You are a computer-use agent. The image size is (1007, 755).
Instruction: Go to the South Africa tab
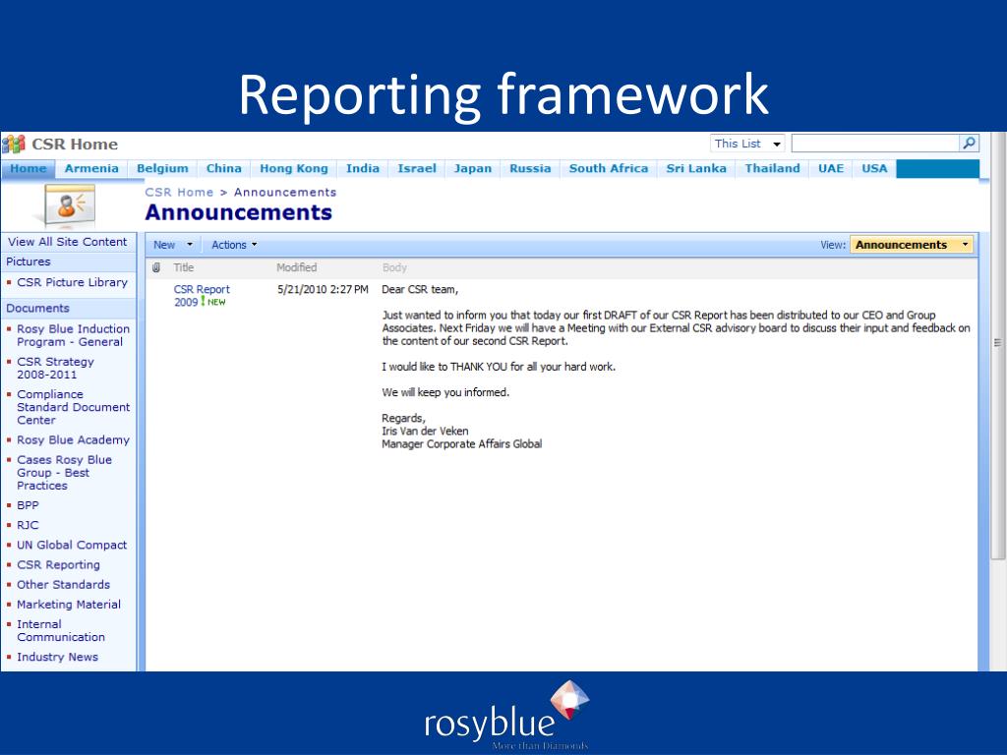(x=608, y=168)
